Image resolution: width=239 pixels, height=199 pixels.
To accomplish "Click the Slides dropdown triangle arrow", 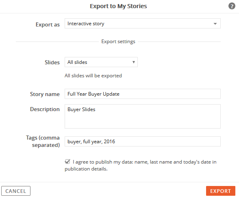I will [134, 62].
